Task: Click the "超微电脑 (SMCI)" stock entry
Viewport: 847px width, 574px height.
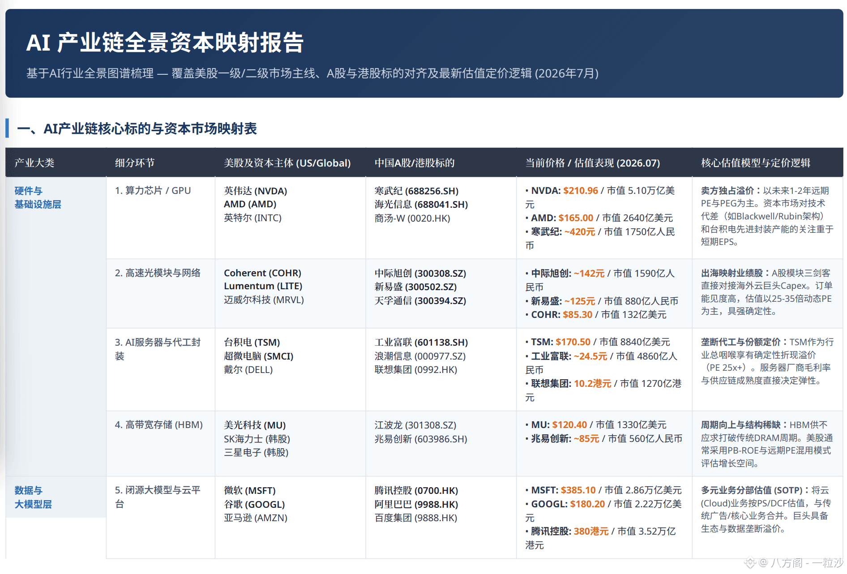Action: click(259, 356)
